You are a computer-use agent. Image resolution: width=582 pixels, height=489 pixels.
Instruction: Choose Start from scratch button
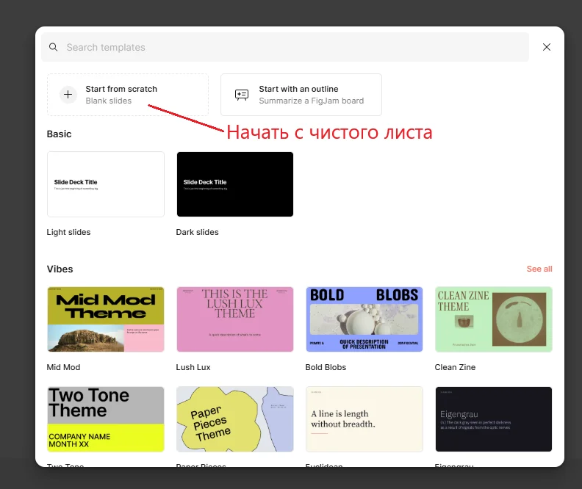point(127,95)
